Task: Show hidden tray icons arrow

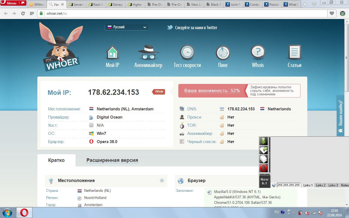Action: coord(294,213)
